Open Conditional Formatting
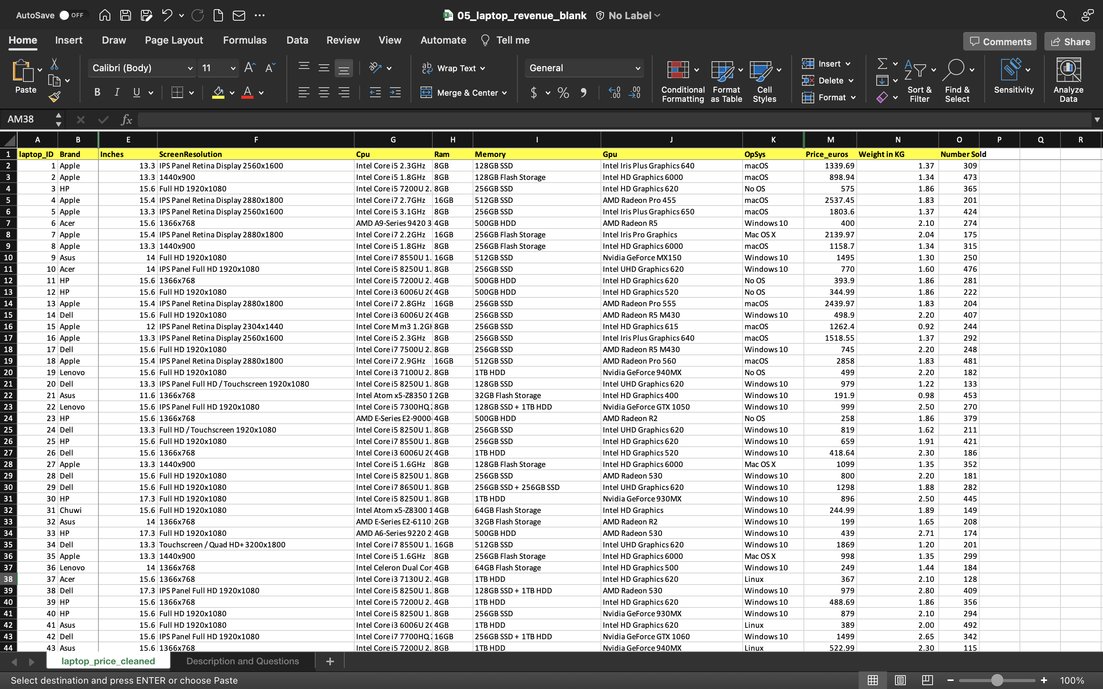 coord(682,81)
